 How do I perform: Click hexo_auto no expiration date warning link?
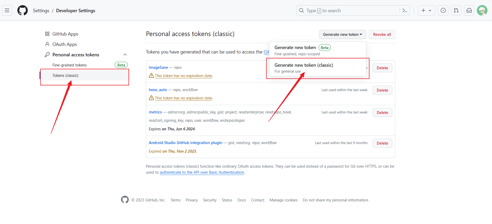tap(184, 98)
